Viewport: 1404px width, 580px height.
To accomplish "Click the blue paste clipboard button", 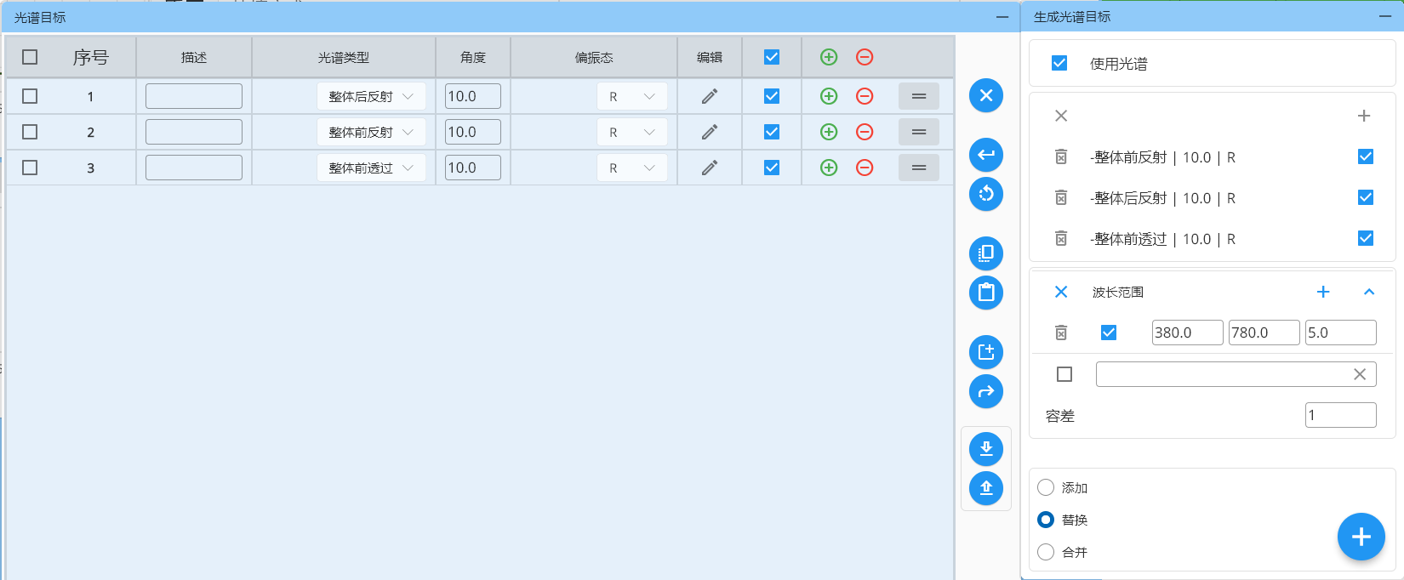I will (986, 293).
